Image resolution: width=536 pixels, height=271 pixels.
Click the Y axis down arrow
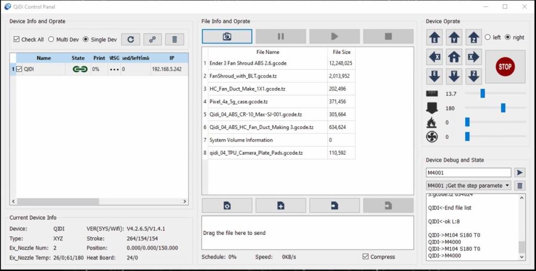[454, 76]
